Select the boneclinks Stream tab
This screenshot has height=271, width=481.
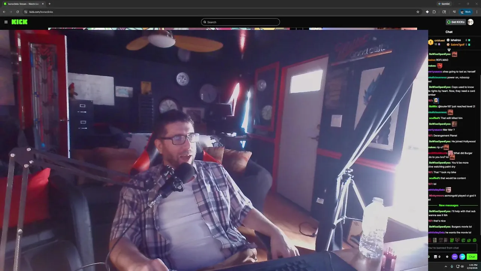pyautogui.click(x=23, y=4)
